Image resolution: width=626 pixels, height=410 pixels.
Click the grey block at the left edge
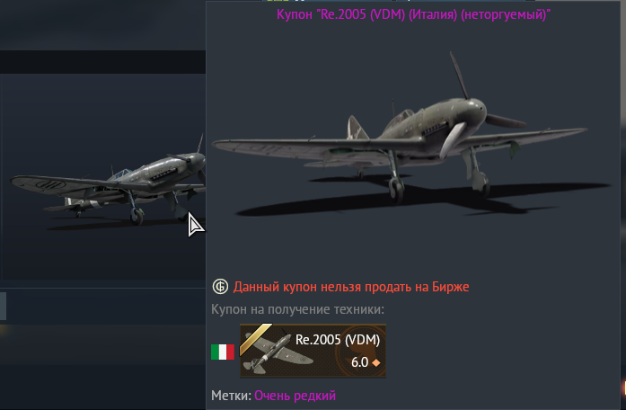tap(3, 306)
